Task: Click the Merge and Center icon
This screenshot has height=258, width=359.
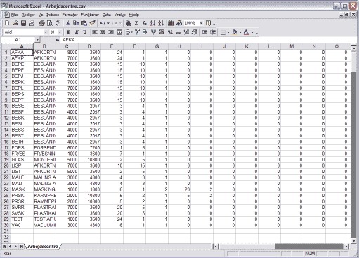Action: point(119,32)
